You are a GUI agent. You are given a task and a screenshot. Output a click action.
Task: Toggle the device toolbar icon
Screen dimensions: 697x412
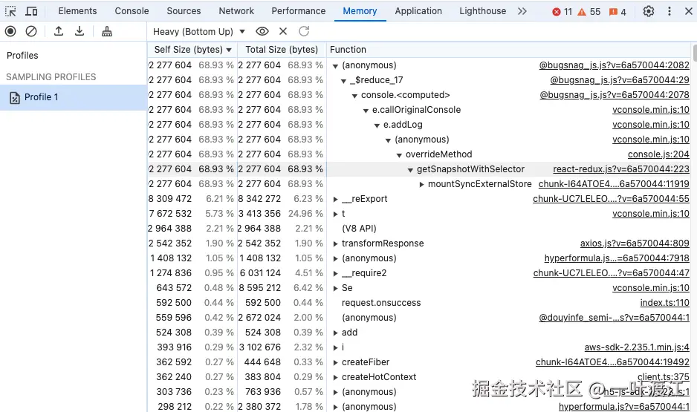click(31, 11)
